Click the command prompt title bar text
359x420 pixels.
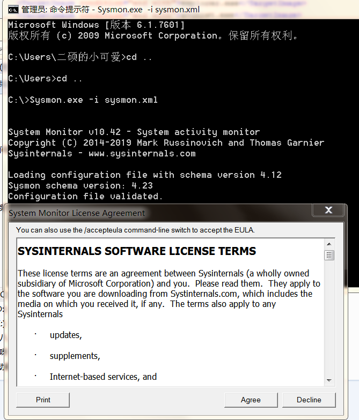111,10
